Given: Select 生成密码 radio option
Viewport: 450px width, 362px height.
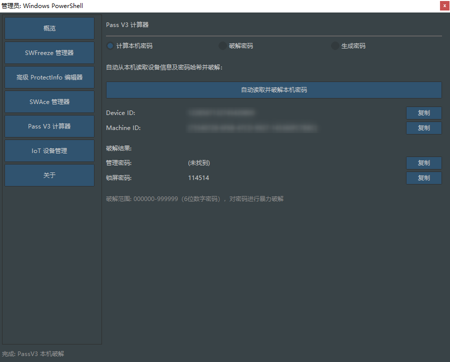Looking at the screenshot, I should (348, 46).
